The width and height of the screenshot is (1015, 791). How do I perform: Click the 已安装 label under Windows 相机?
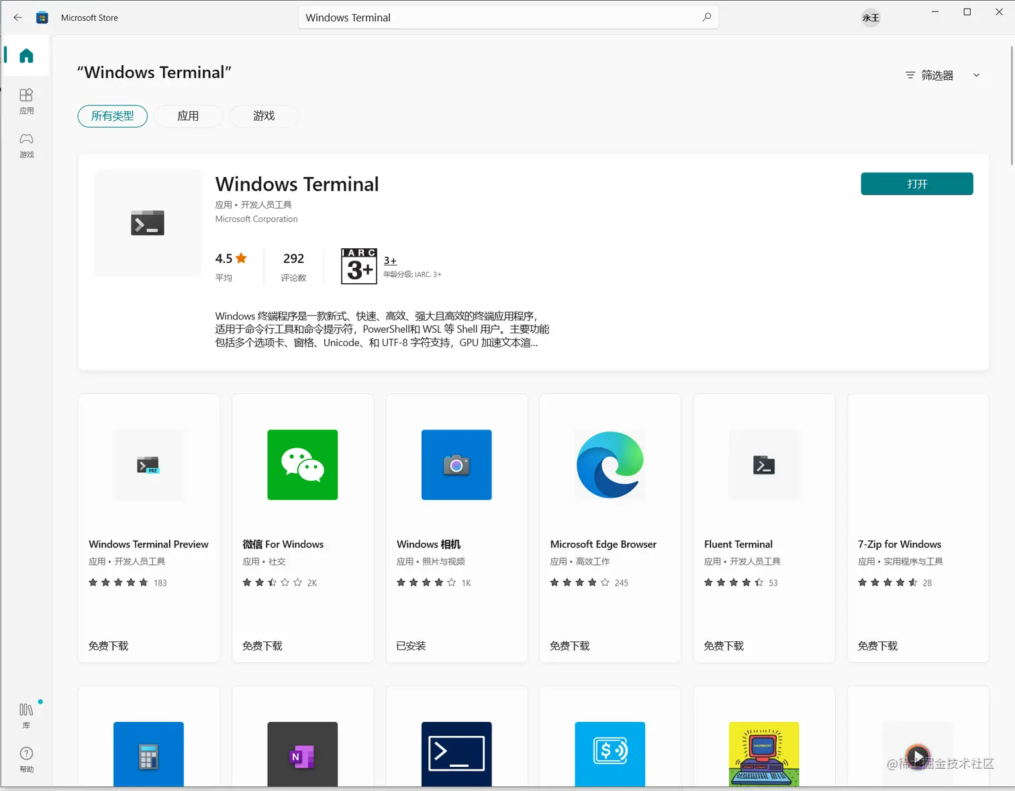coord(411,646)
